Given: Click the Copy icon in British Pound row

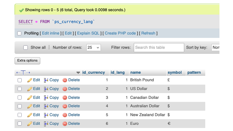Looking at the screenshot, I should (x=46, y=80).
